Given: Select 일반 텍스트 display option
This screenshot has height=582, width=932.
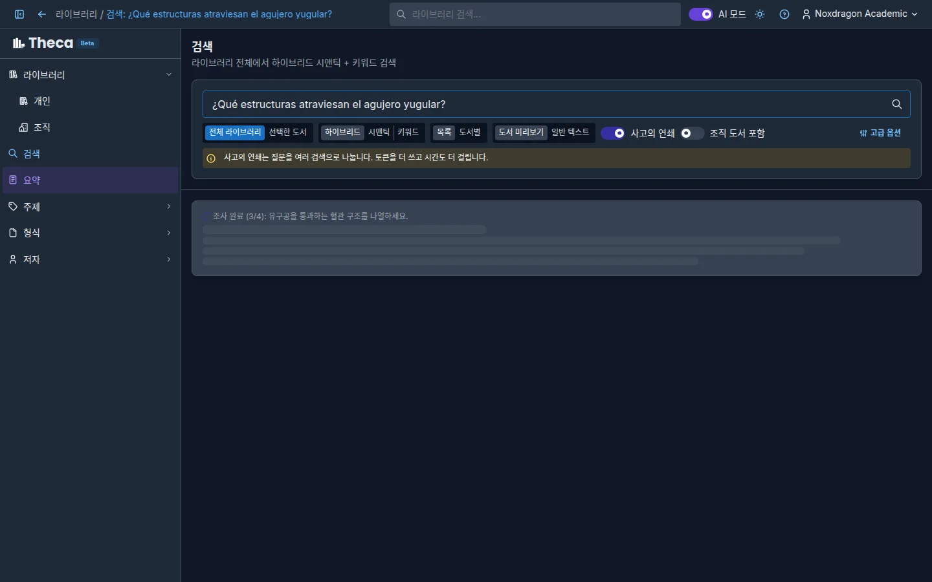Looking at the screenshot, I should 570,133.
